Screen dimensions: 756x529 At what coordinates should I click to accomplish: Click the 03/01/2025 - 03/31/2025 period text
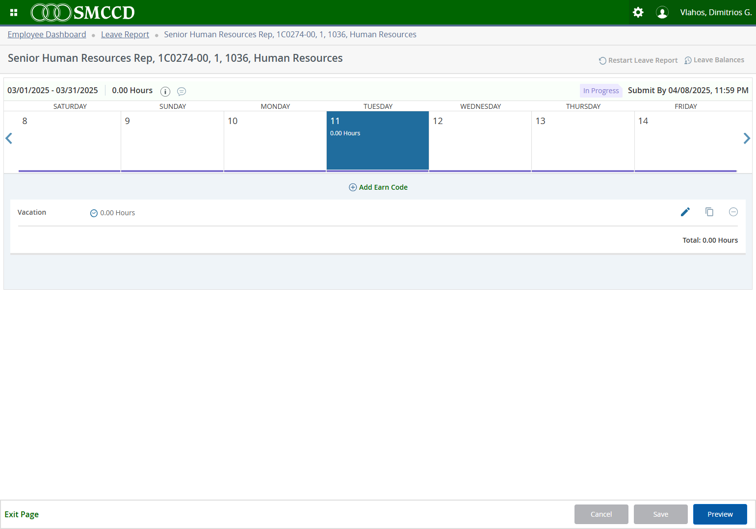tap(52, 90)
